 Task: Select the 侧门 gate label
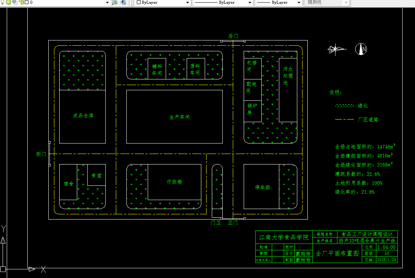pos(41,154)
